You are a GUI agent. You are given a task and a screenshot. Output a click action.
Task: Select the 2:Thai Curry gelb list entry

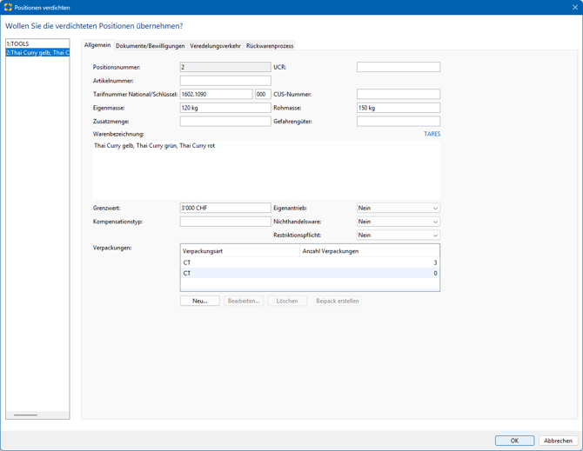[x=37, y=53]
